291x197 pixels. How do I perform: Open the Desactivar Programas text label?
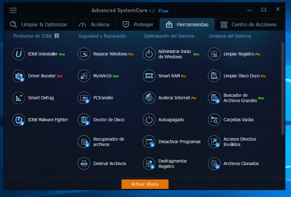coord(179,142)
